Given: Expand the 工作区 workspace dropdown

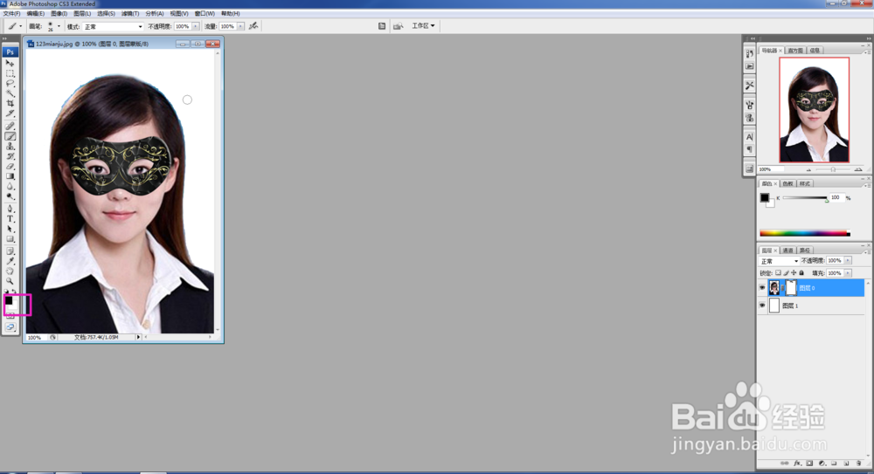Looking at the screenshot, I should tap(423, 25).
